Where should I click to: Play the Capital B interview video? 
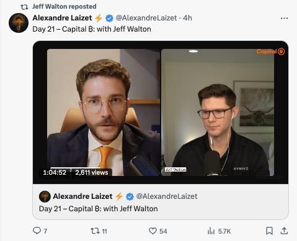(161, 112)
